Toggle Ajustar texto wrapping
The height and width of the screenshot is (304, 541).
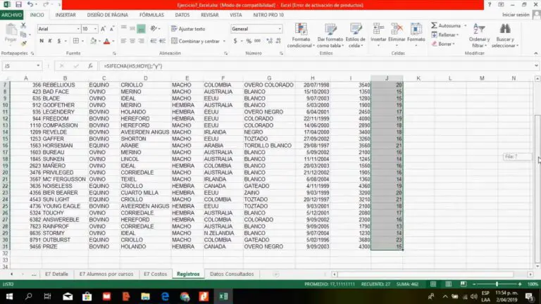tap(187, 29)
